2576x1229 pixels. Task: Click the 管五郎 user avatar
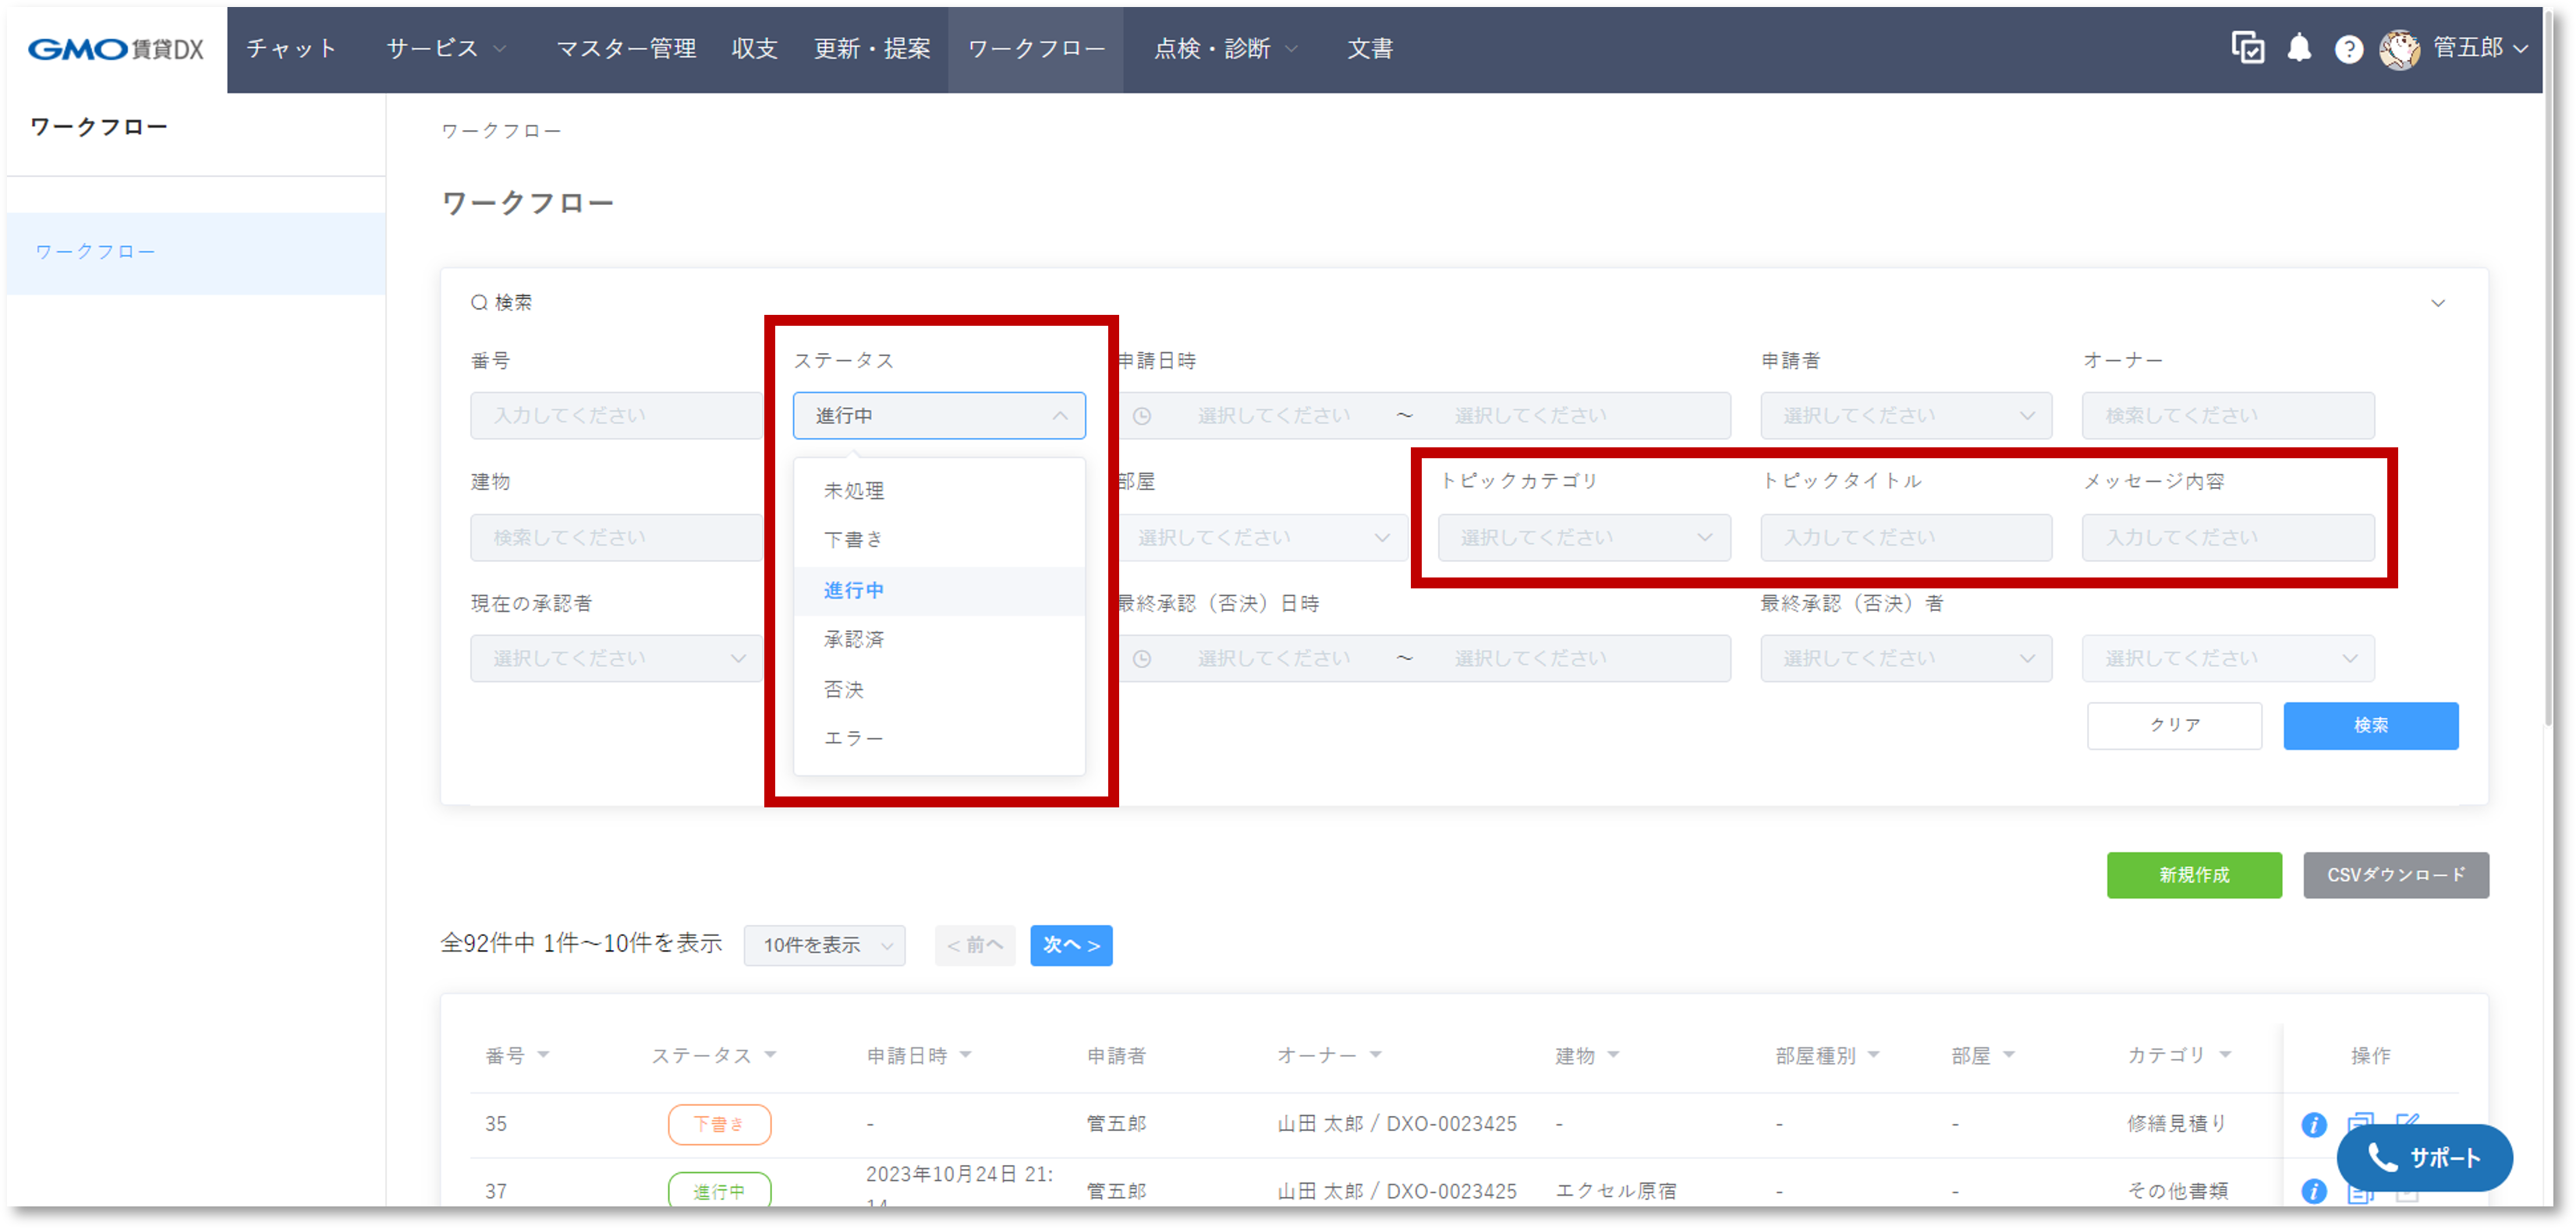tap(2399, 49)
